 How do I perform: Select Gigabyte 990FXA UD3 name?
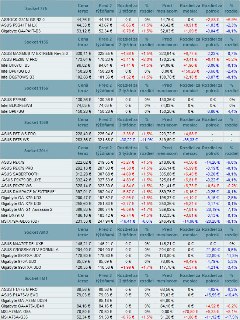pos(21,267)
